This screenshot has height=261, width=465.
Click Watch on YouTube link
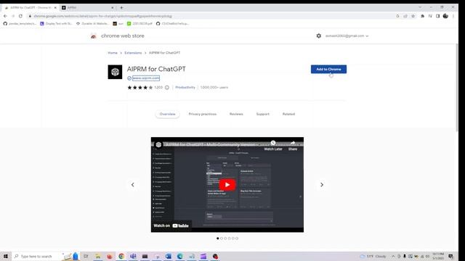[x=171, y=225]
